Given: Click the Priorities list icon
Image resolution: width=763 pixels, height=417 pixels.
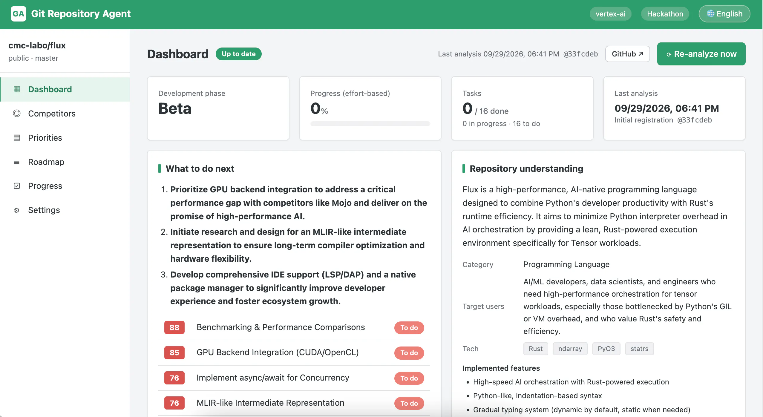Looking at the screenshot, I should (x=17, y=138).
